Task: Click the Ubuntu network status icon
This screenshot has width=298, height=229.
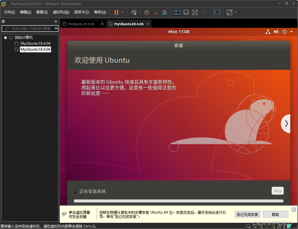Action: point(268,32)
